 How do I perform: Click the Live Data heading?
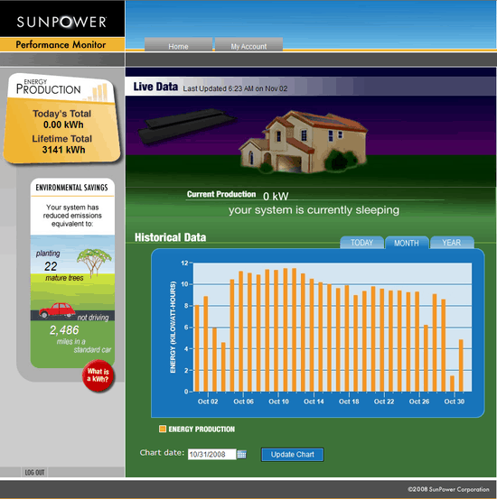(x=155, y=87)
